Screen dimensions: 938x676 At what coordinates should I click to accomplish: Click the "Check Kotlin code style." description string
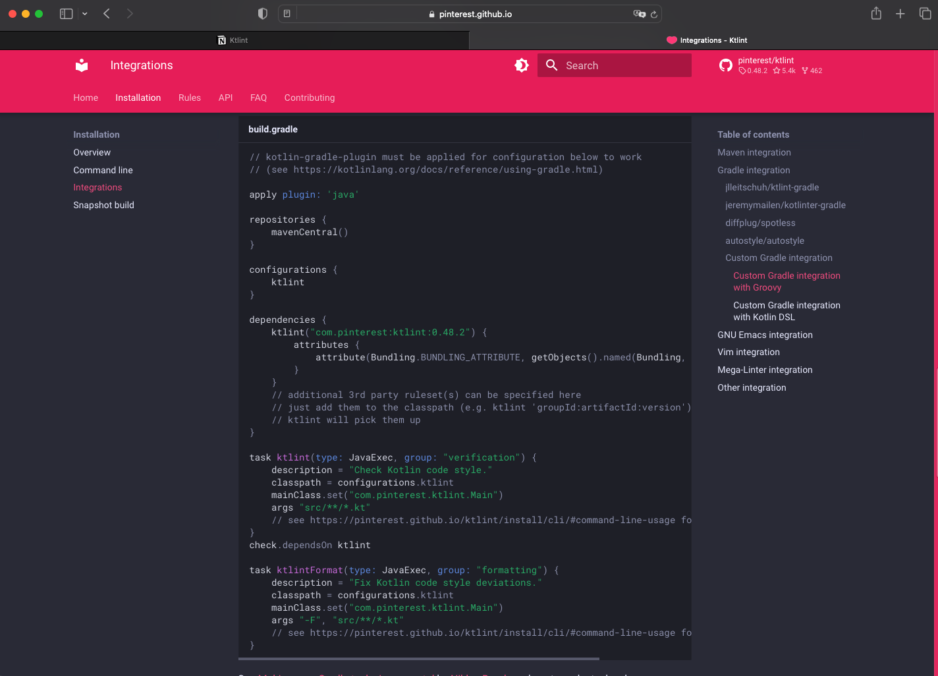[x=420, y=470]
